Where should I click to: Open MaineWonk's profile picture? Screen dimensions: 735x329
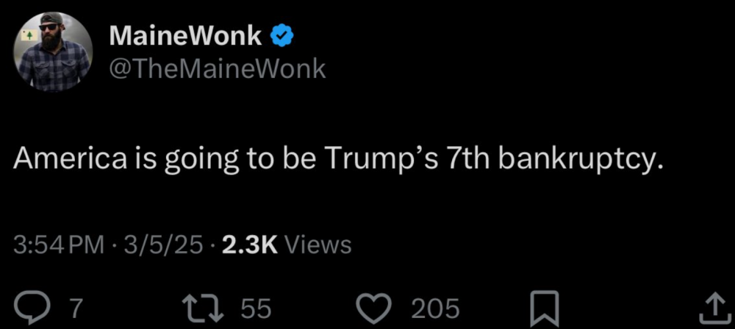click(51, 51)
